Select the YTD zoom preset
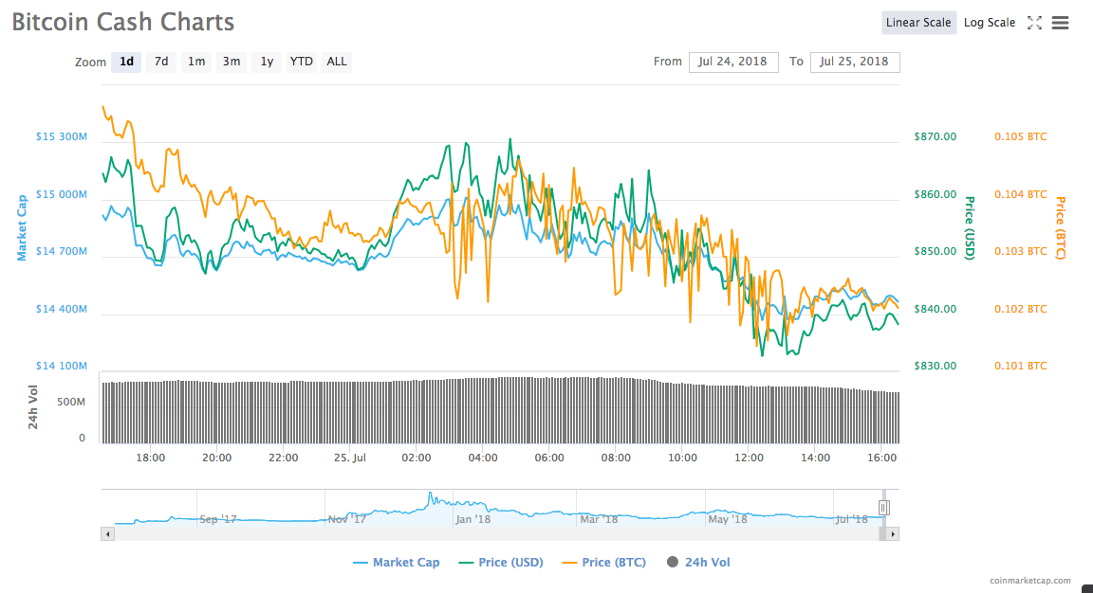1093x593 pixels. pos(301,62)
